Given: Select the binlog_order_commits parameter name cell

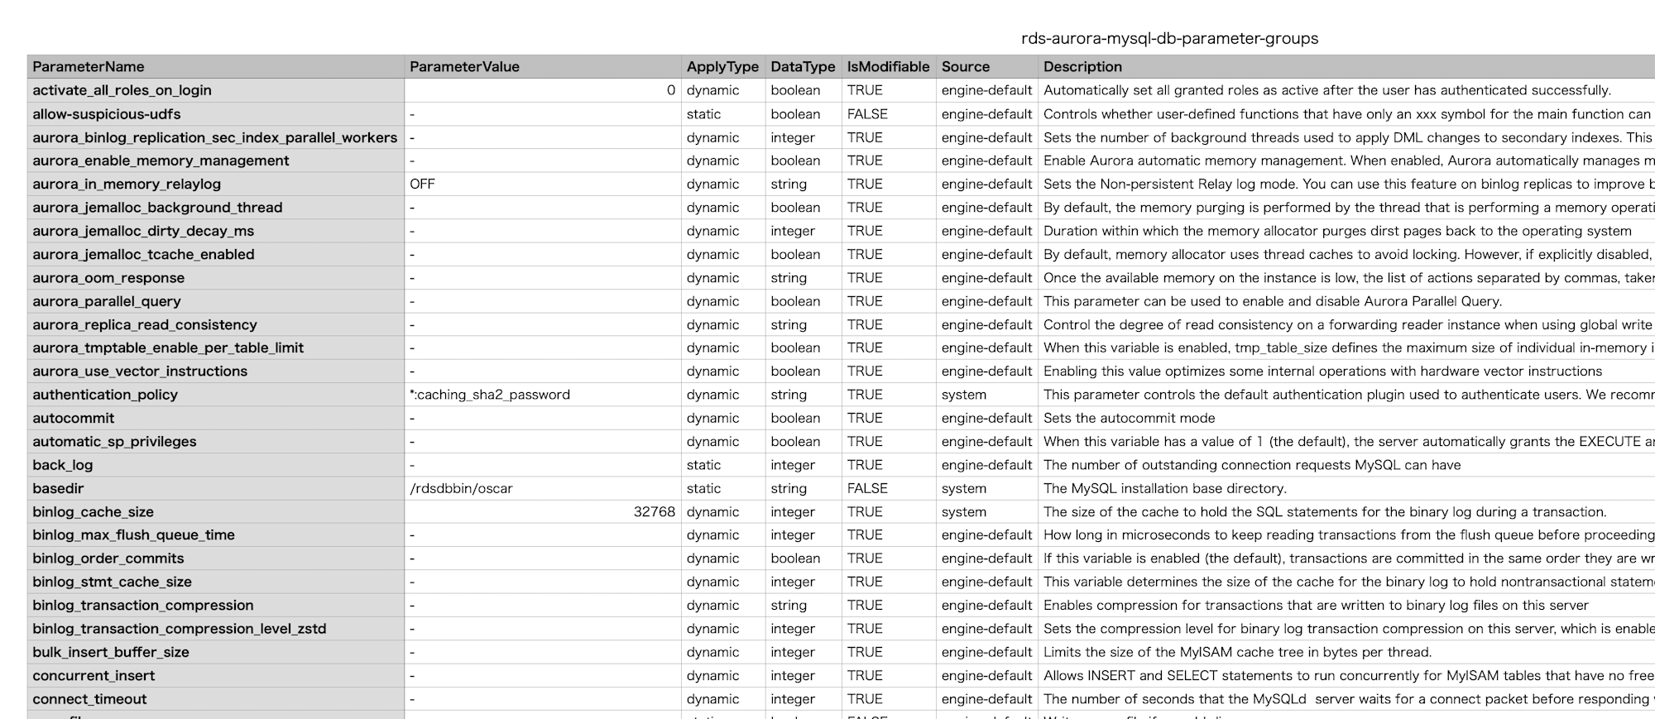Looking at the screenshot, I should pos(216,558).
